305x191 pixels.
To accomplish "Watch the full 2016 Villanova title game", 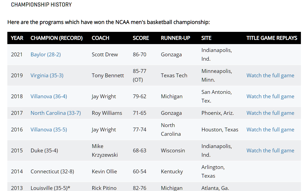I will click(270, 130).
